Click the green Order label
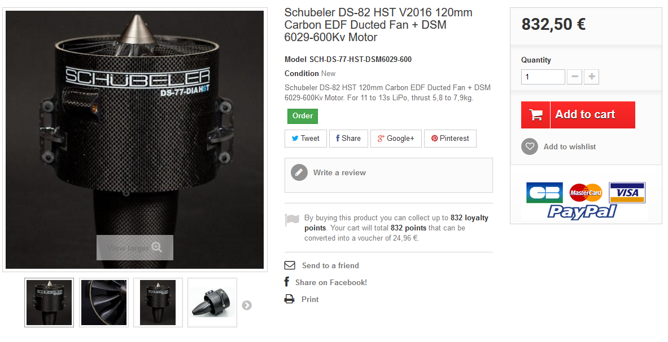Screen dimensions: 668x342 [x=303, y=116]
